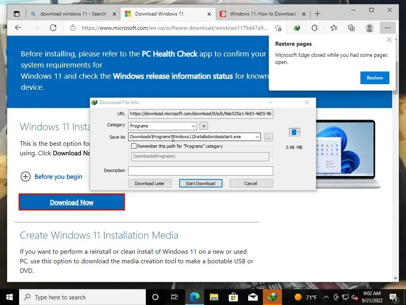Open the Category dropdown showing Programs
This screenshot has height=305, width=406.
162,126
